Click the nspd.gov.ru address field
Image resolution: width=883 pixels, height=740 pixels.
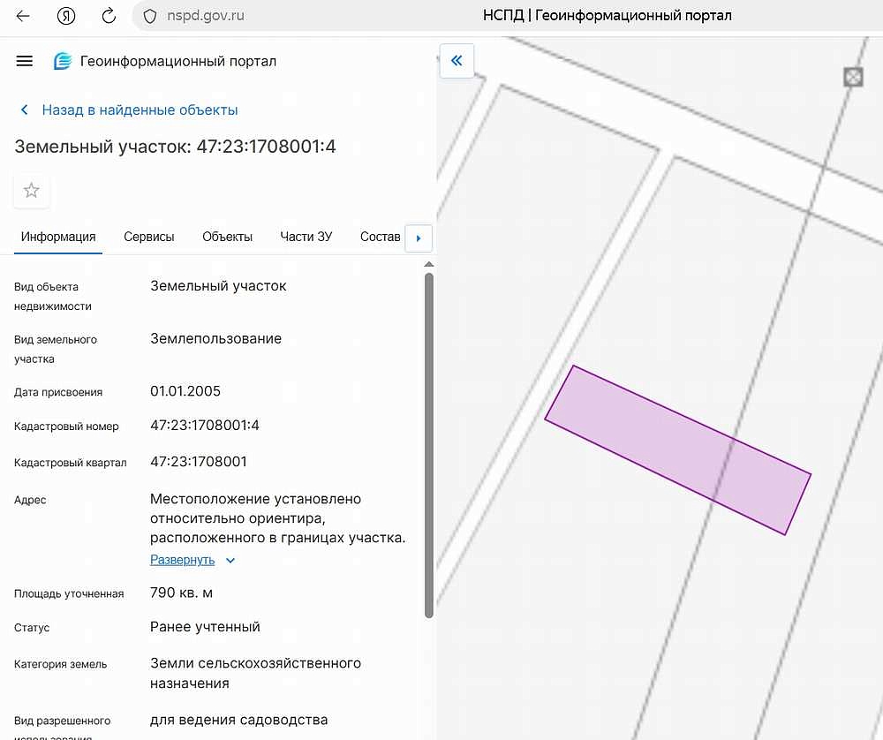206,15
